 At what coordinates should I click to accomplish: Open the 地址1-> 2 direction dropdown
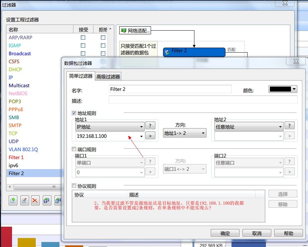tap(184, 133)
